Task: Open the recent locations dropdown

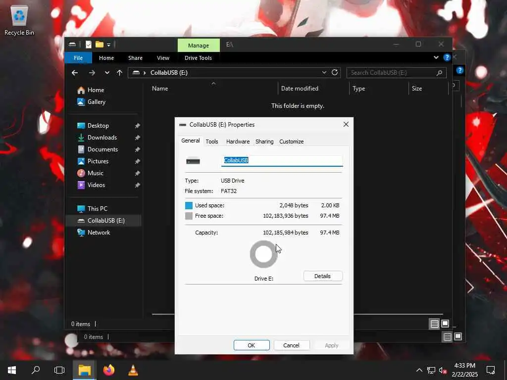Action: click(107, 73)
